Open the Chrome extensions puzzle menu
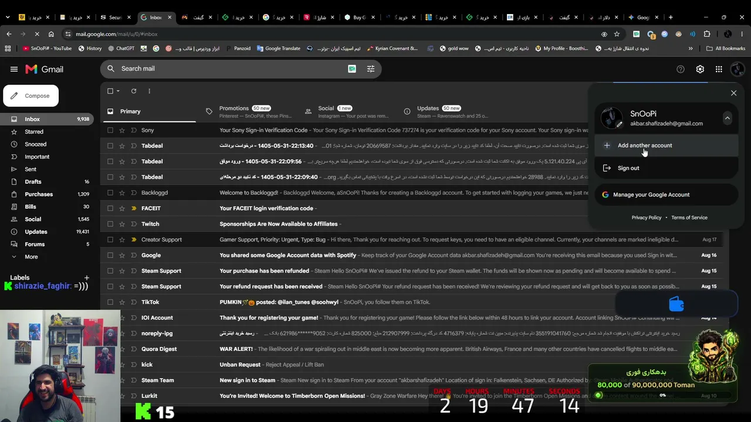This screenshot has height=422, width=751. (707, 34)
